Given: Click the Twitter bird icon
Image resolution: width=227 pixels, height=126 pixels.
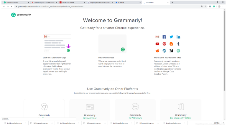Looking at the screenshot, I should point(171,37).
